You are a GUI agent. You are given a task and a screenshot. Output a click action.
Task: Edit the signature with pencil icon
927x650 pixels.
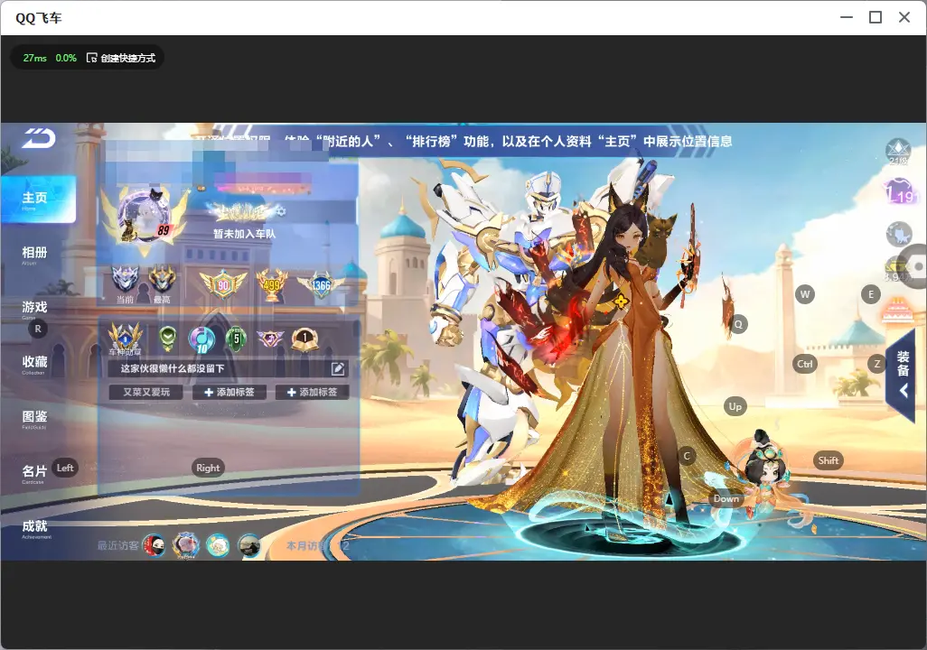tap(338, 368)
